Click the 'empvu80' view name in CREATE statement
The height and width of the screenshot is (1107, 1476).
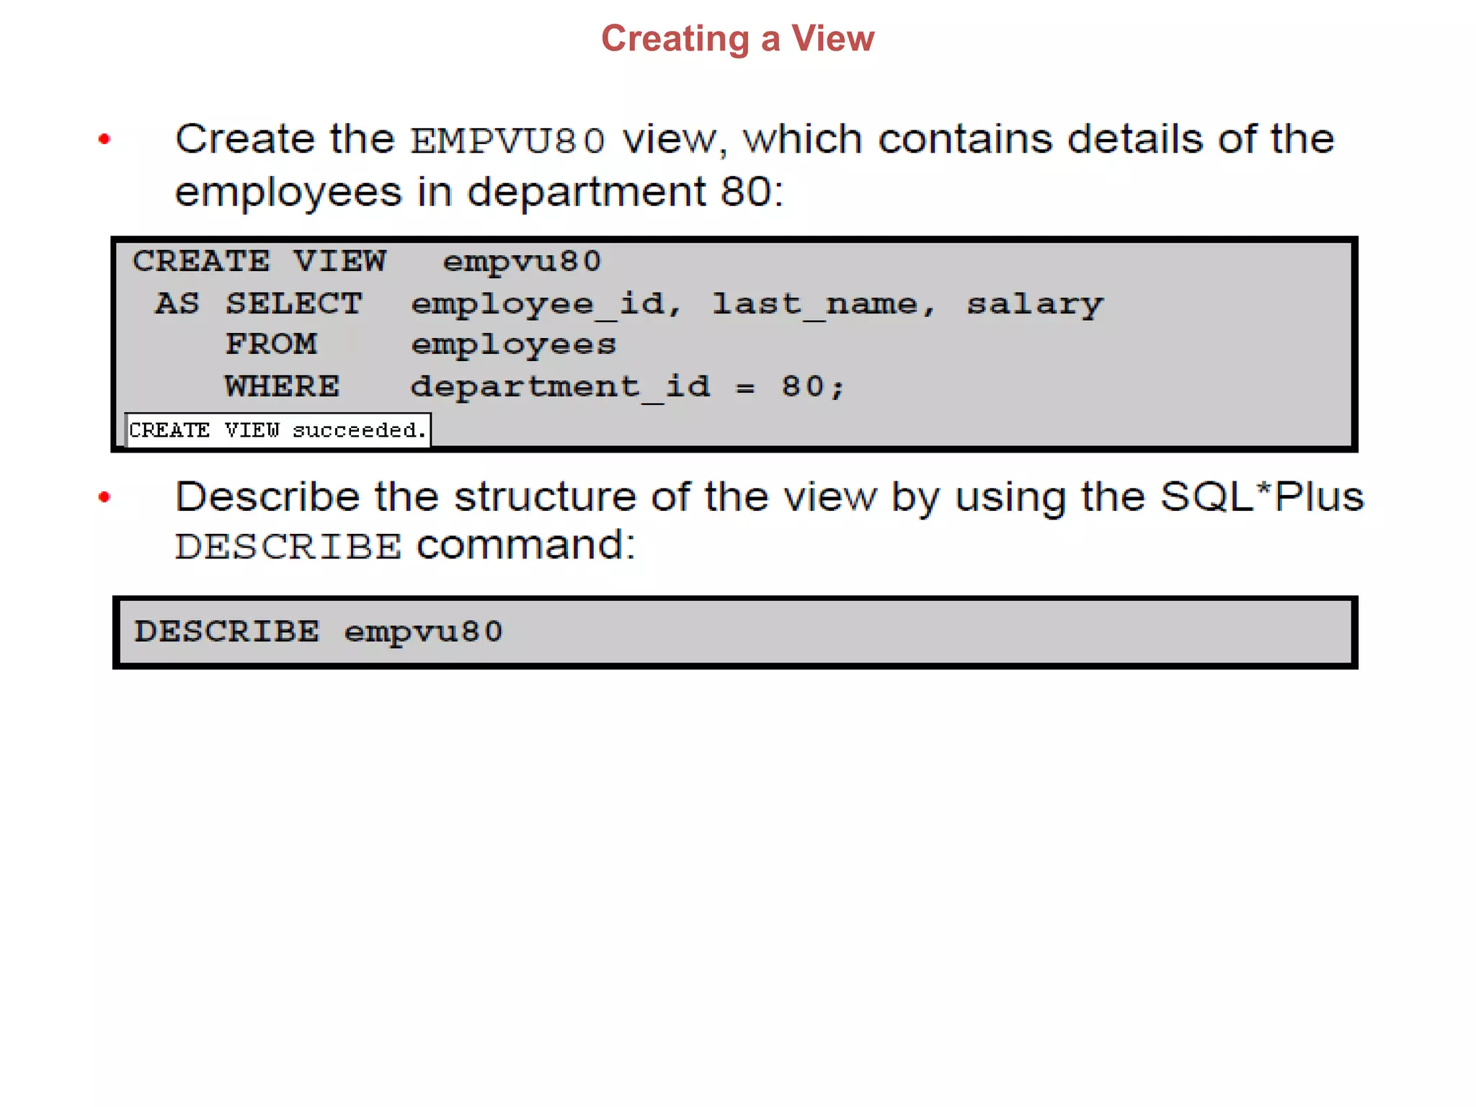522,262
